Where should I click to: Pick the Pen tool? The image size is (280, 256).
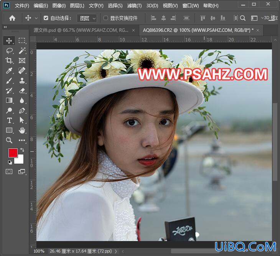pyautogui.click(x=22, y=111)
